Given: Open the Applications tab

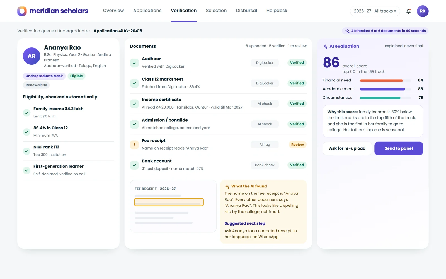Looking at the screenshot, I should tap(147, 11).
